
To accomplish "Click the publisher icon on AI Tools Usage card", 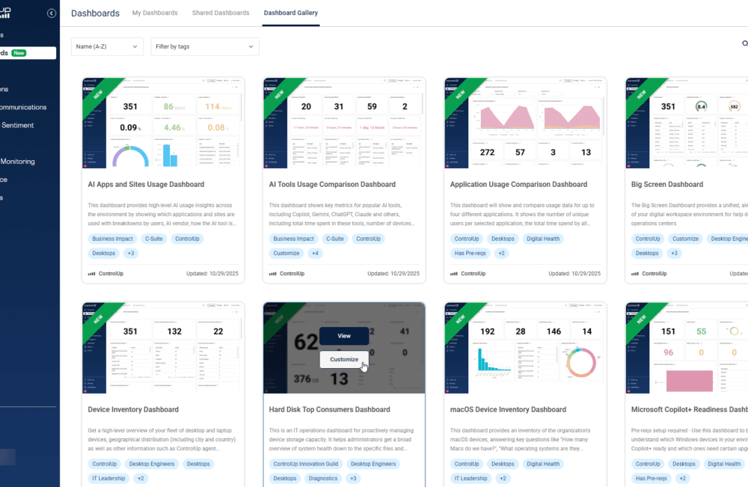I will pyautogui.click(x=272, y=273).
